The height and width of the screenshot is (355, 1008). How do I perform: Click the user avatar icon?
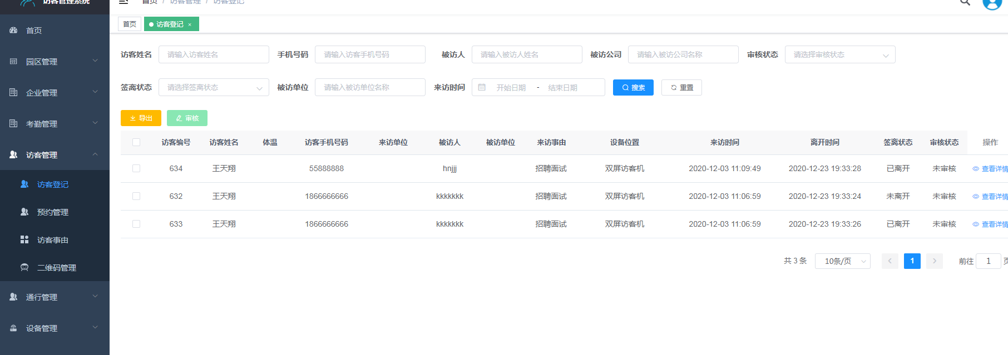click(992, 3)
